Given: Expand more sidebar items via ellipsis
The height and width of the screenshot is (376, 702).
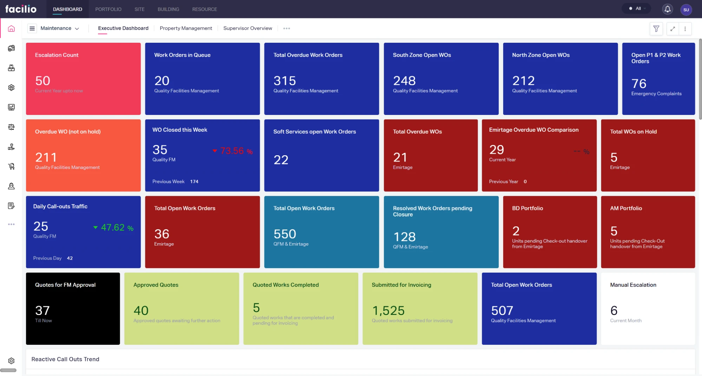Looking at the screenshot, I should click(11, 224).
